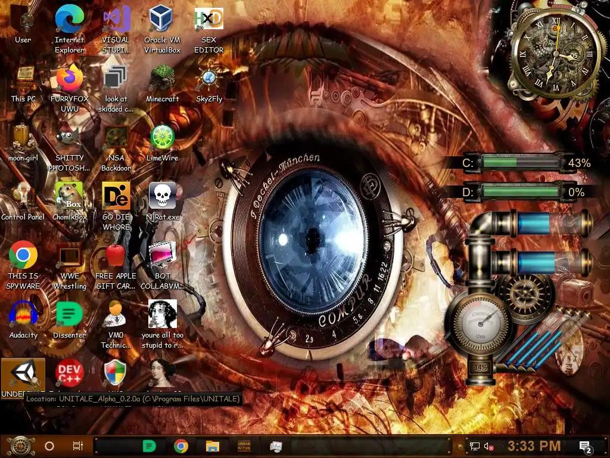The image size is (610, 458).
Task: Launch the Dev C++ desktop shortcut
Action: click(x=70, y=374)
